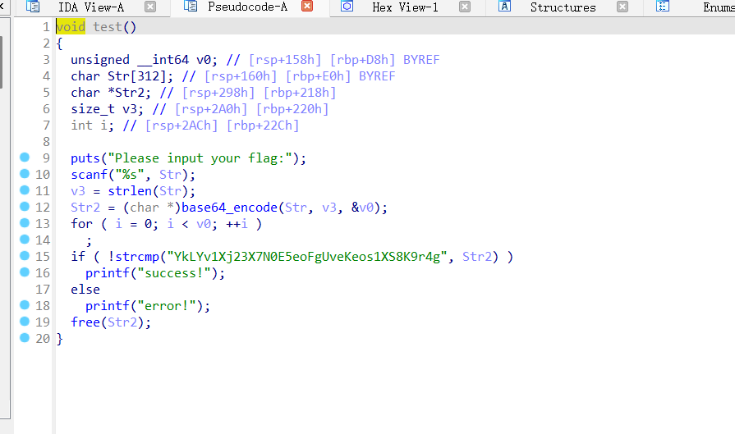This screenshot has height=434, width=735.
Task: Click the [rsp+158h] comment
Action: (x=285, y=60)
